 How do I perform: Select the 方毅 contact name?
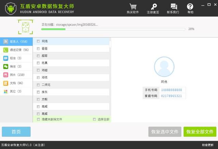[x=45, y=99]
